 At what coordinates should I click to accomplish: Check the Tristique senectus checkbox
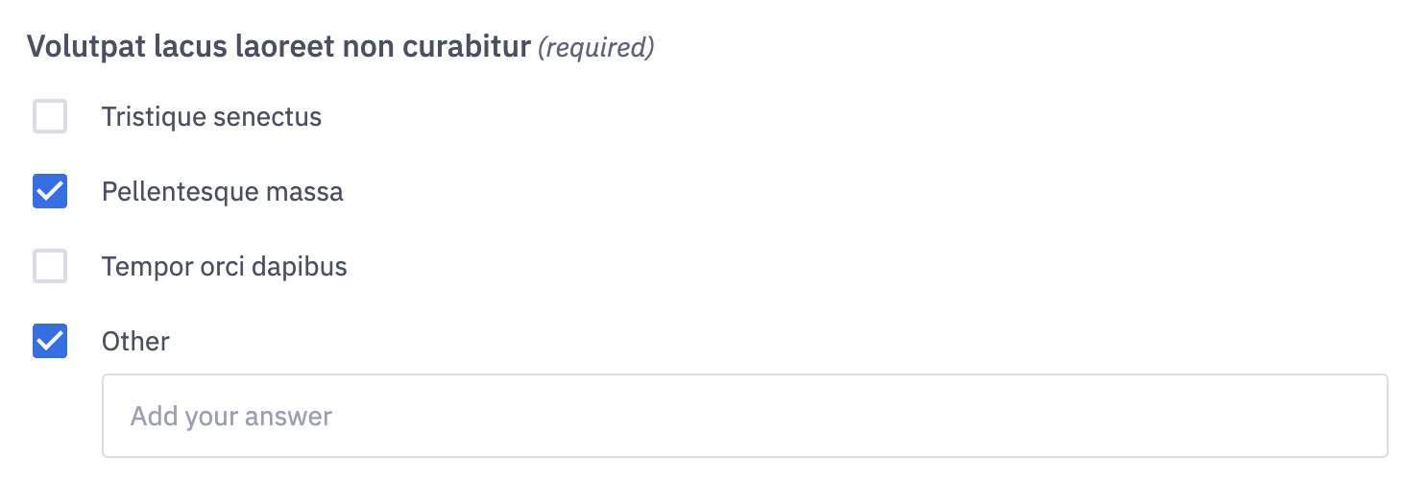(50, 117)
